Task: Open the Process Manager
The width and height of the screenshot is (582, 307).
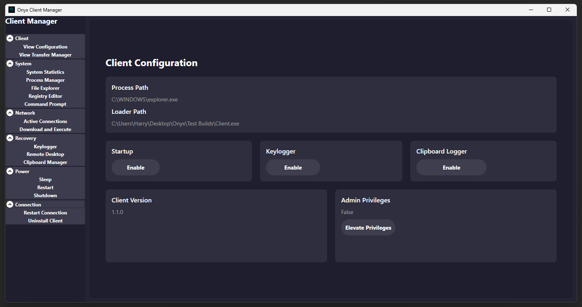Action: 45,80
